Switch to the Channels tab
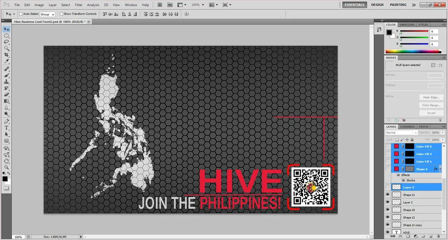Image resolution: width=448 pixels, height=240 pixels. (x=407, y=127)
